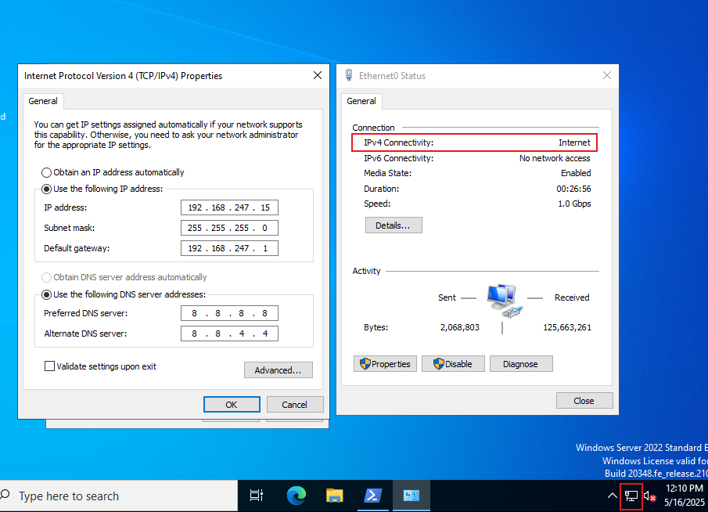Screen dimensions: 708x512
Task: Cancel the IPv4 Properties dialog
Action: pyautogui.click(x=295, y=405)
